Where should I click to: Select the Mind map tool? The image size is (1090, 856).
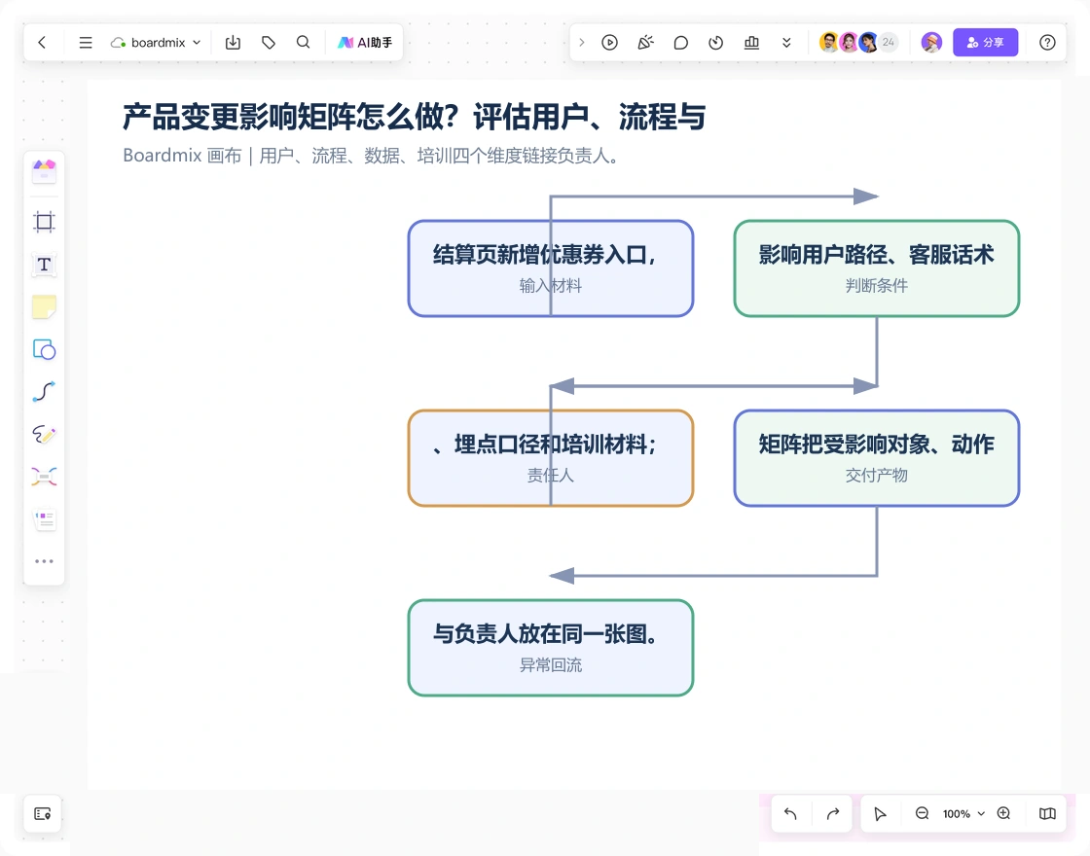[44, 477]
